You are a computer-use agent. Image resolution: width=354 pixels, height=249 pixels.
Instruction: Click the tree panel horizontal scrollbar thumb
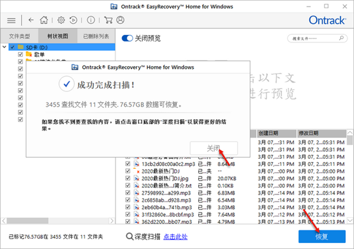tap(28, 221)
